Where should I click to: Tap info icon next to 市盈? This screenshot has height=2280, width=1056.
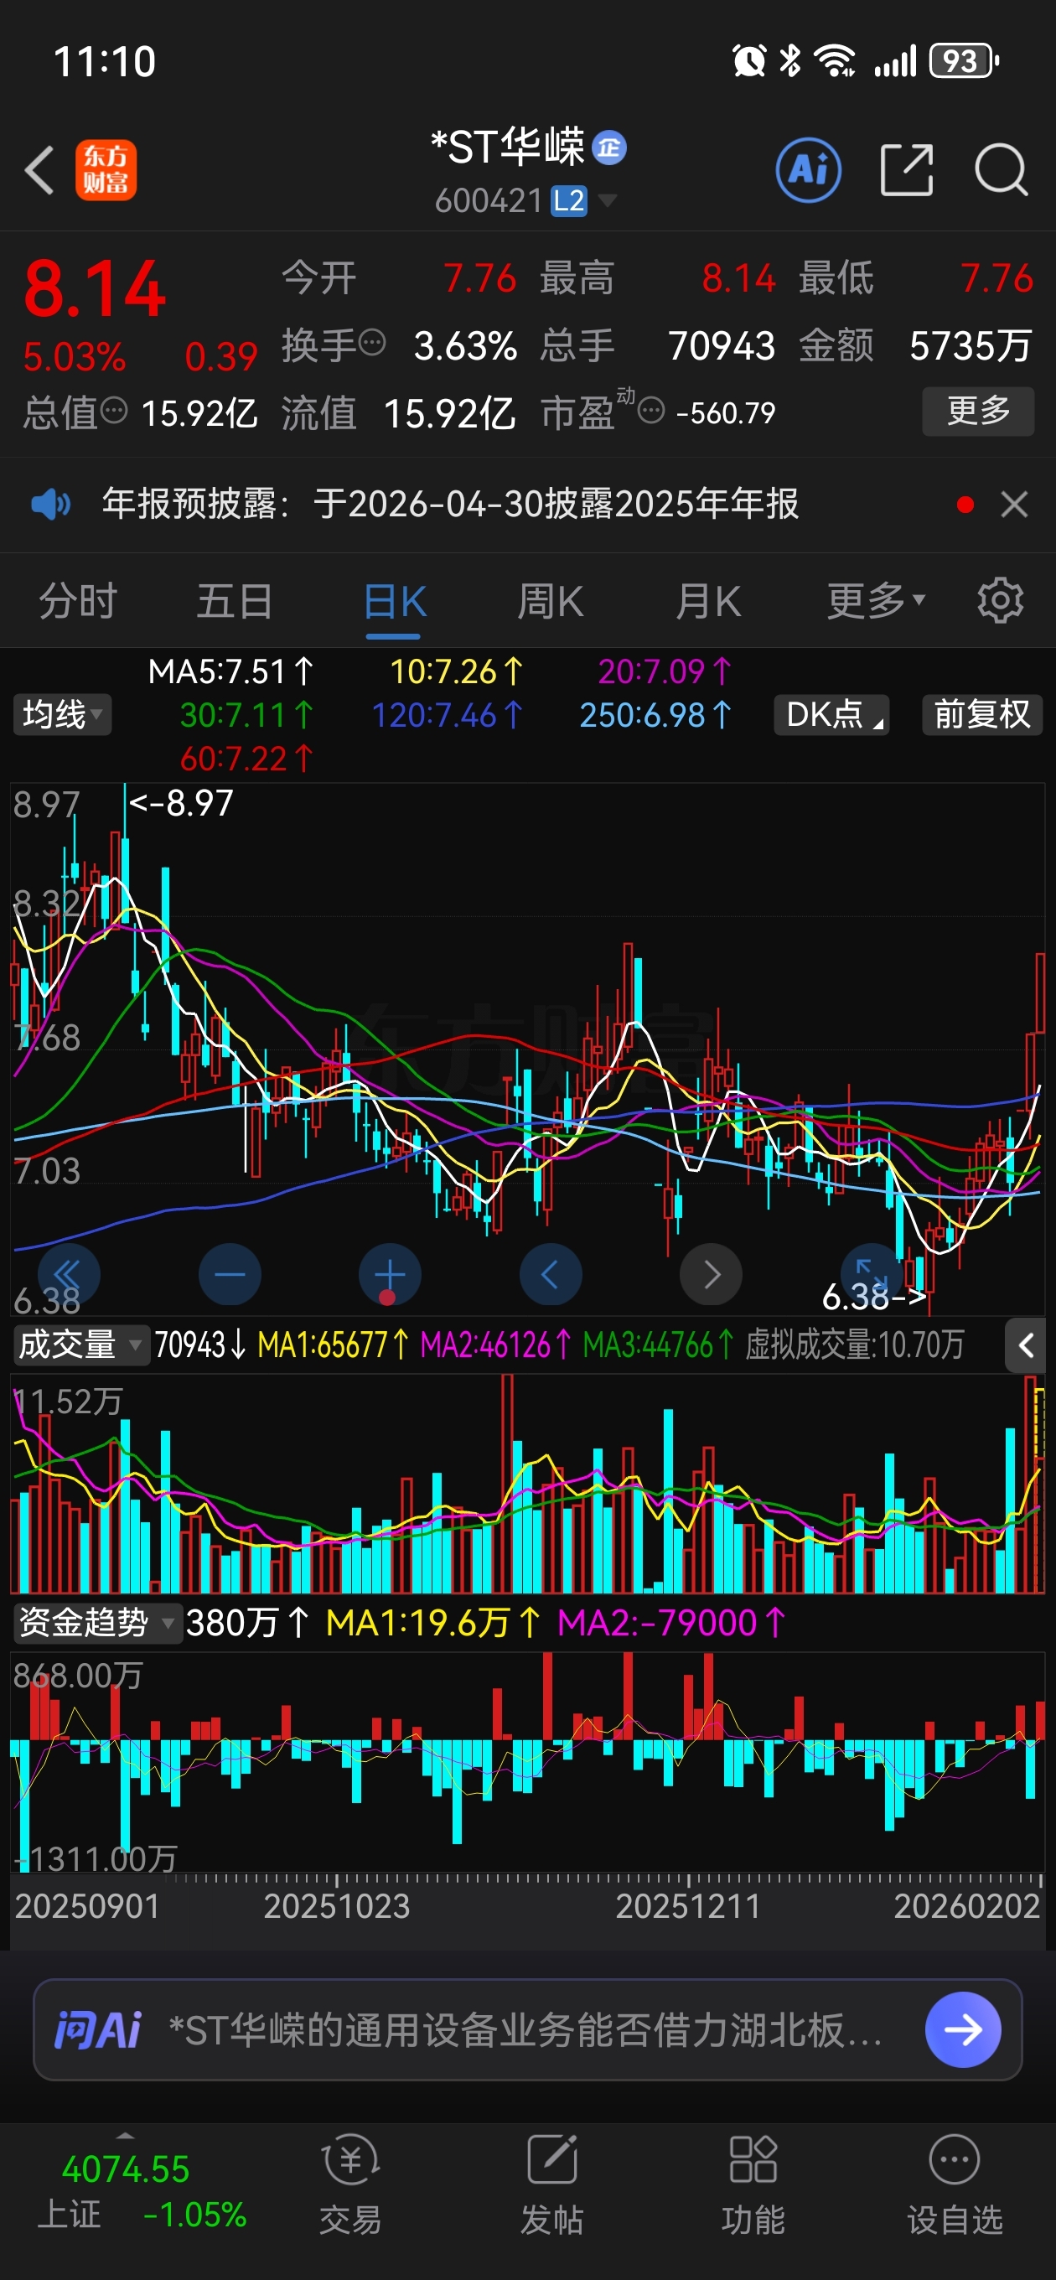[650, 411]
